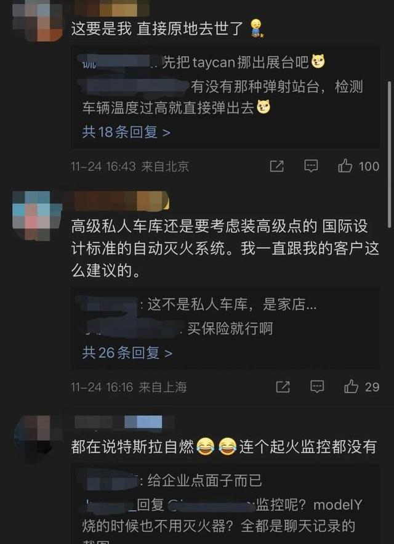Click the vertical scrollbar on right edge
Viewport: 394px width, 544px height.
pyautogui.click(x=389, y=155)
